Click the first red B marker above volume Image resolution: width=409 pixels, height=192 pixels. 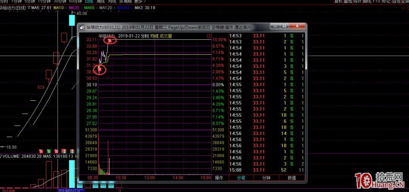pos(41,151)
